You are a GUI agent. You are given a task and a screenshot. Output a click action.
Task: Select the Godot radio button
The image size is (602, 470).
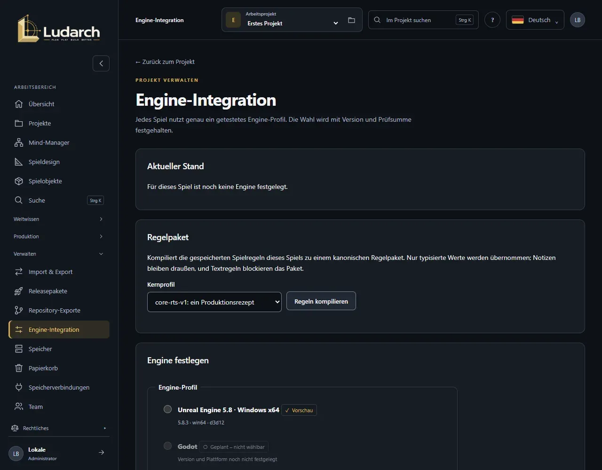click(167, 446)
